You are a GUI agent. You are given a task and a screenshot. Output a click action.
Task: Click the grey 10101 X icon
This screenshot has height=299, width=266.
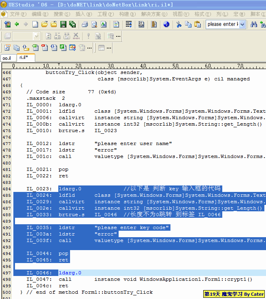76,36
